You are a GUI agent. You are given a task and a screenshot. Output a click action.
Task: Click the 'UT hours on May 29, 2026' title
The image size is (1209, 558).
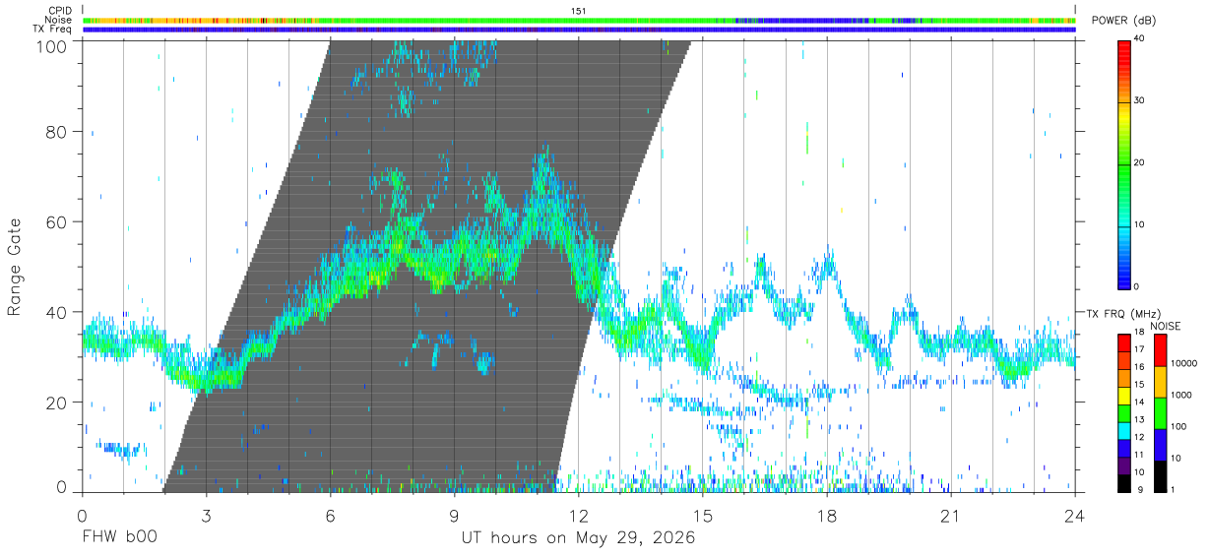coord(579,538)
